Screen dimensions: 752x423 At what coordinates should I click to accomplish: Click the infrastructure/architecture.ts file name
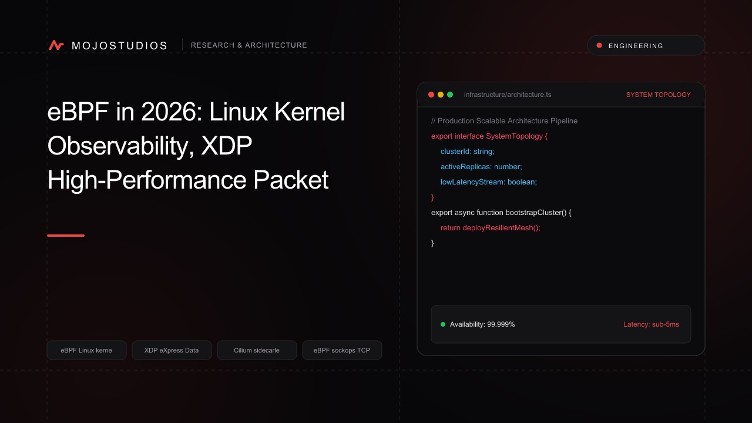(x=508, y=95)
